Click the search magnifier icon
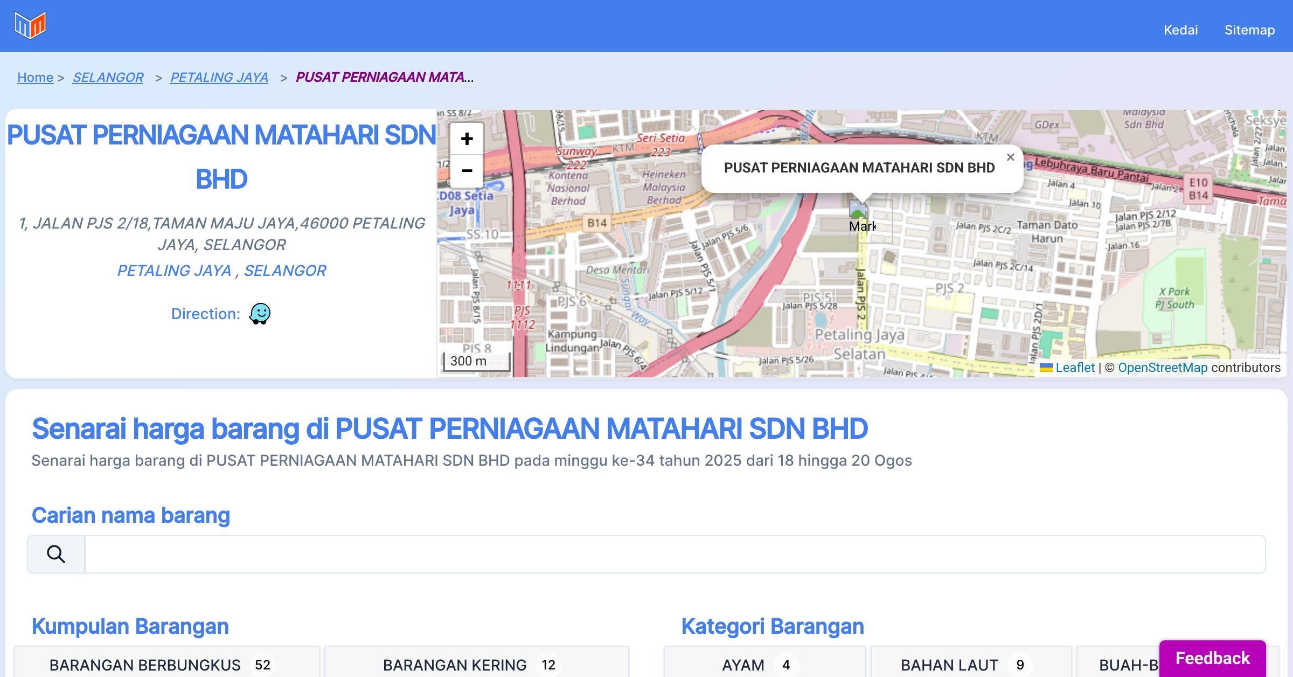 [56, 554]
